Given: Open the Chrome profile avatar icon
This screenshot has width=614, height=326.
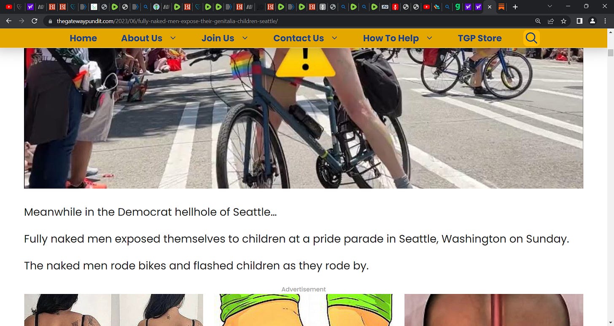Looking at the screenshot, I should (x=592, y=21).
